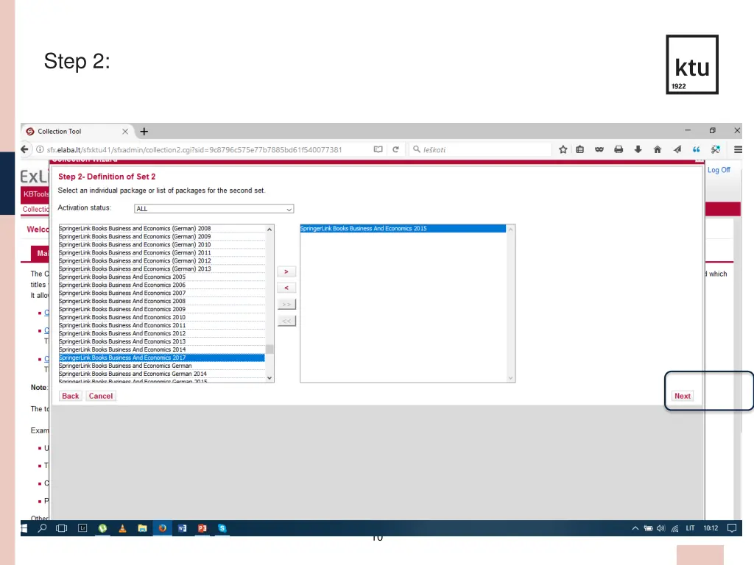754x565 pixels.
Task: Select Business And Economics 2015 in right list
Action: click(x=403, y=228)
